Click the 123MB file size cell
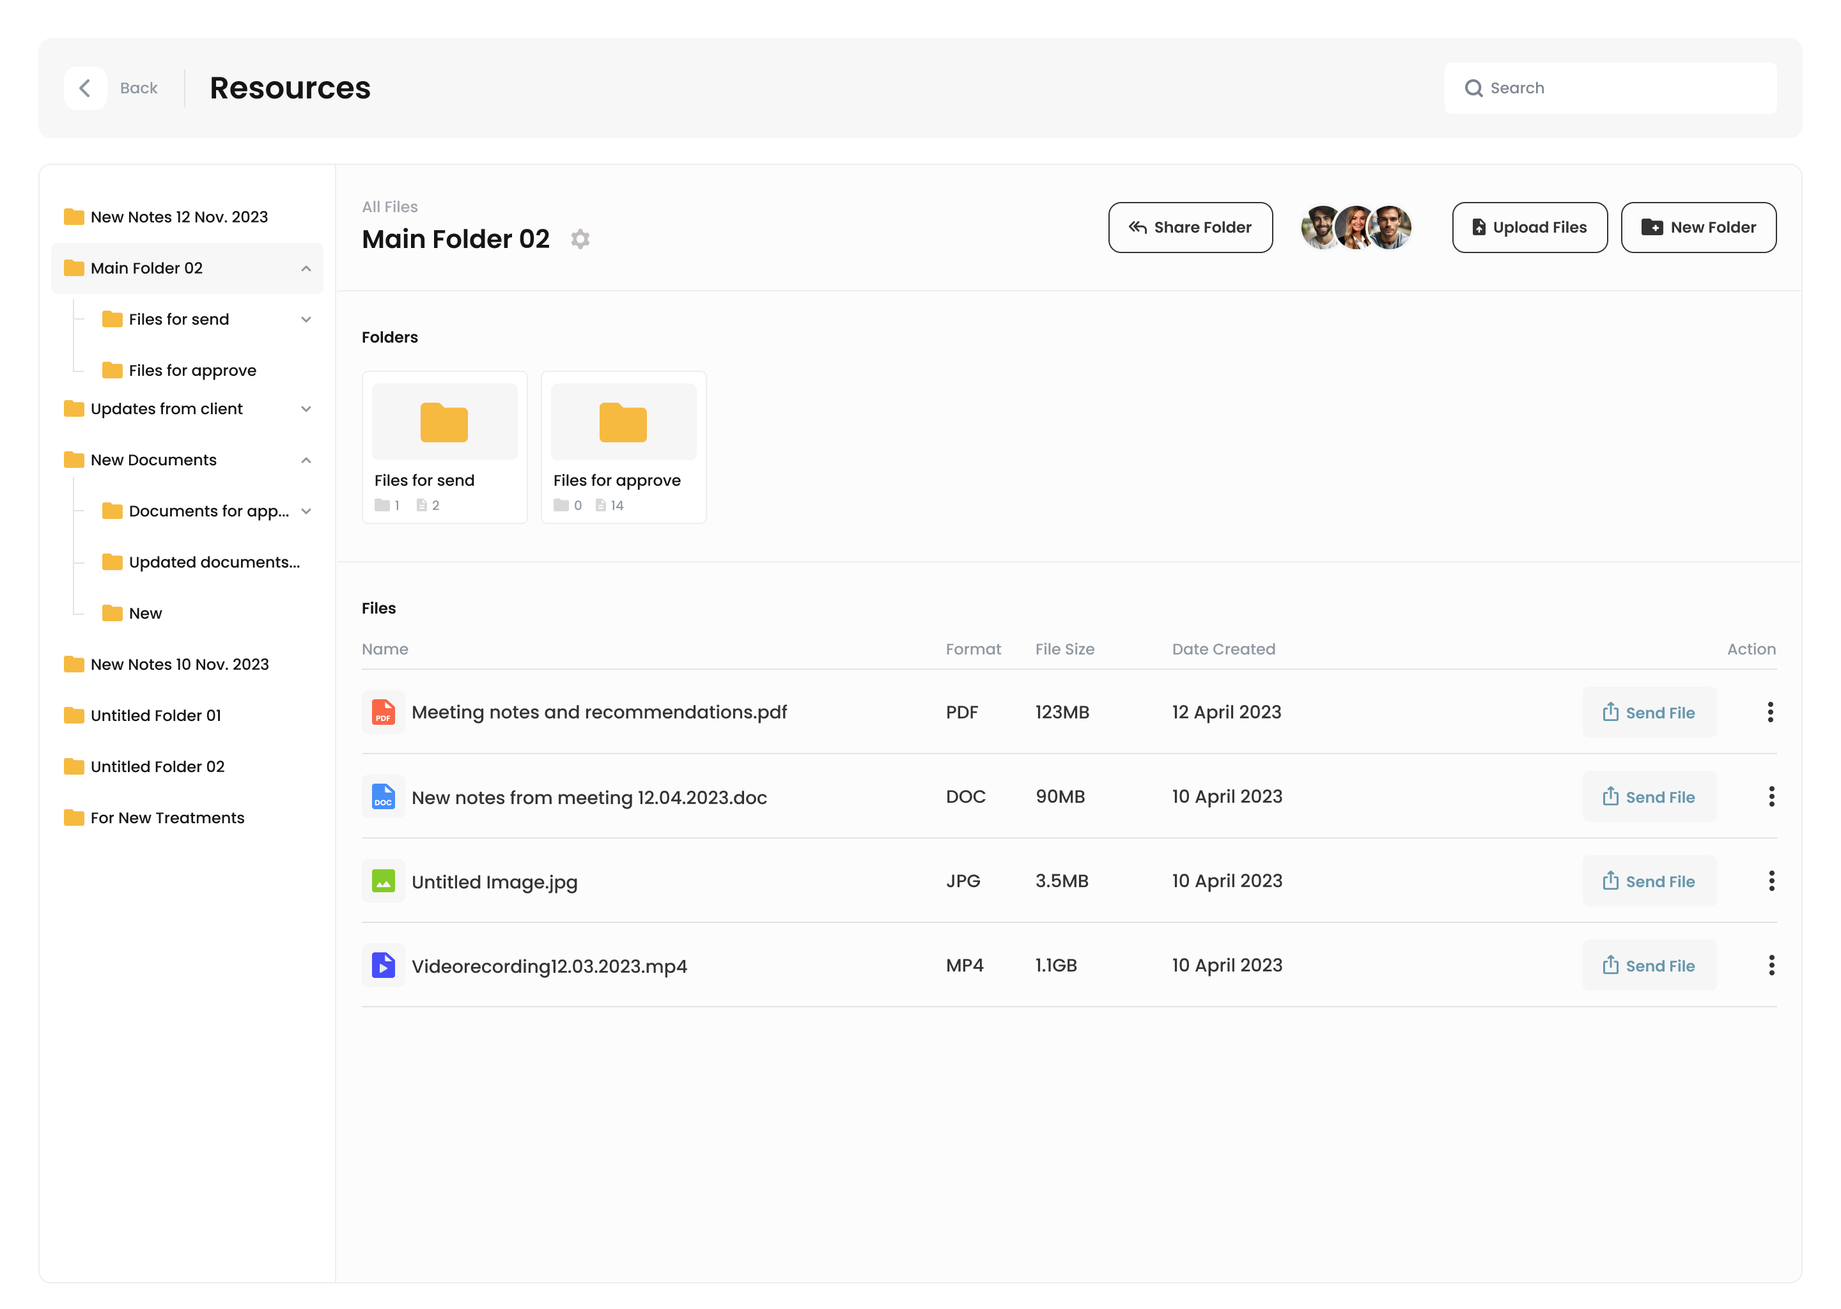 pyautogui.click(x=1062, y=712)
